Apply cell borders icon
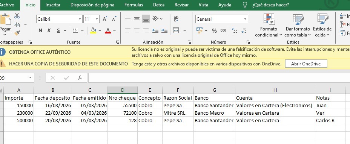 coord(76,30)
